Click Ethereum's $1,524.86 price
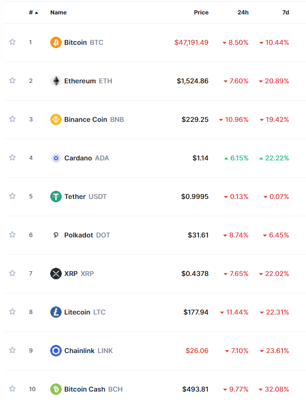This screenshot has width=306, height=407. (x=193, y=81)
